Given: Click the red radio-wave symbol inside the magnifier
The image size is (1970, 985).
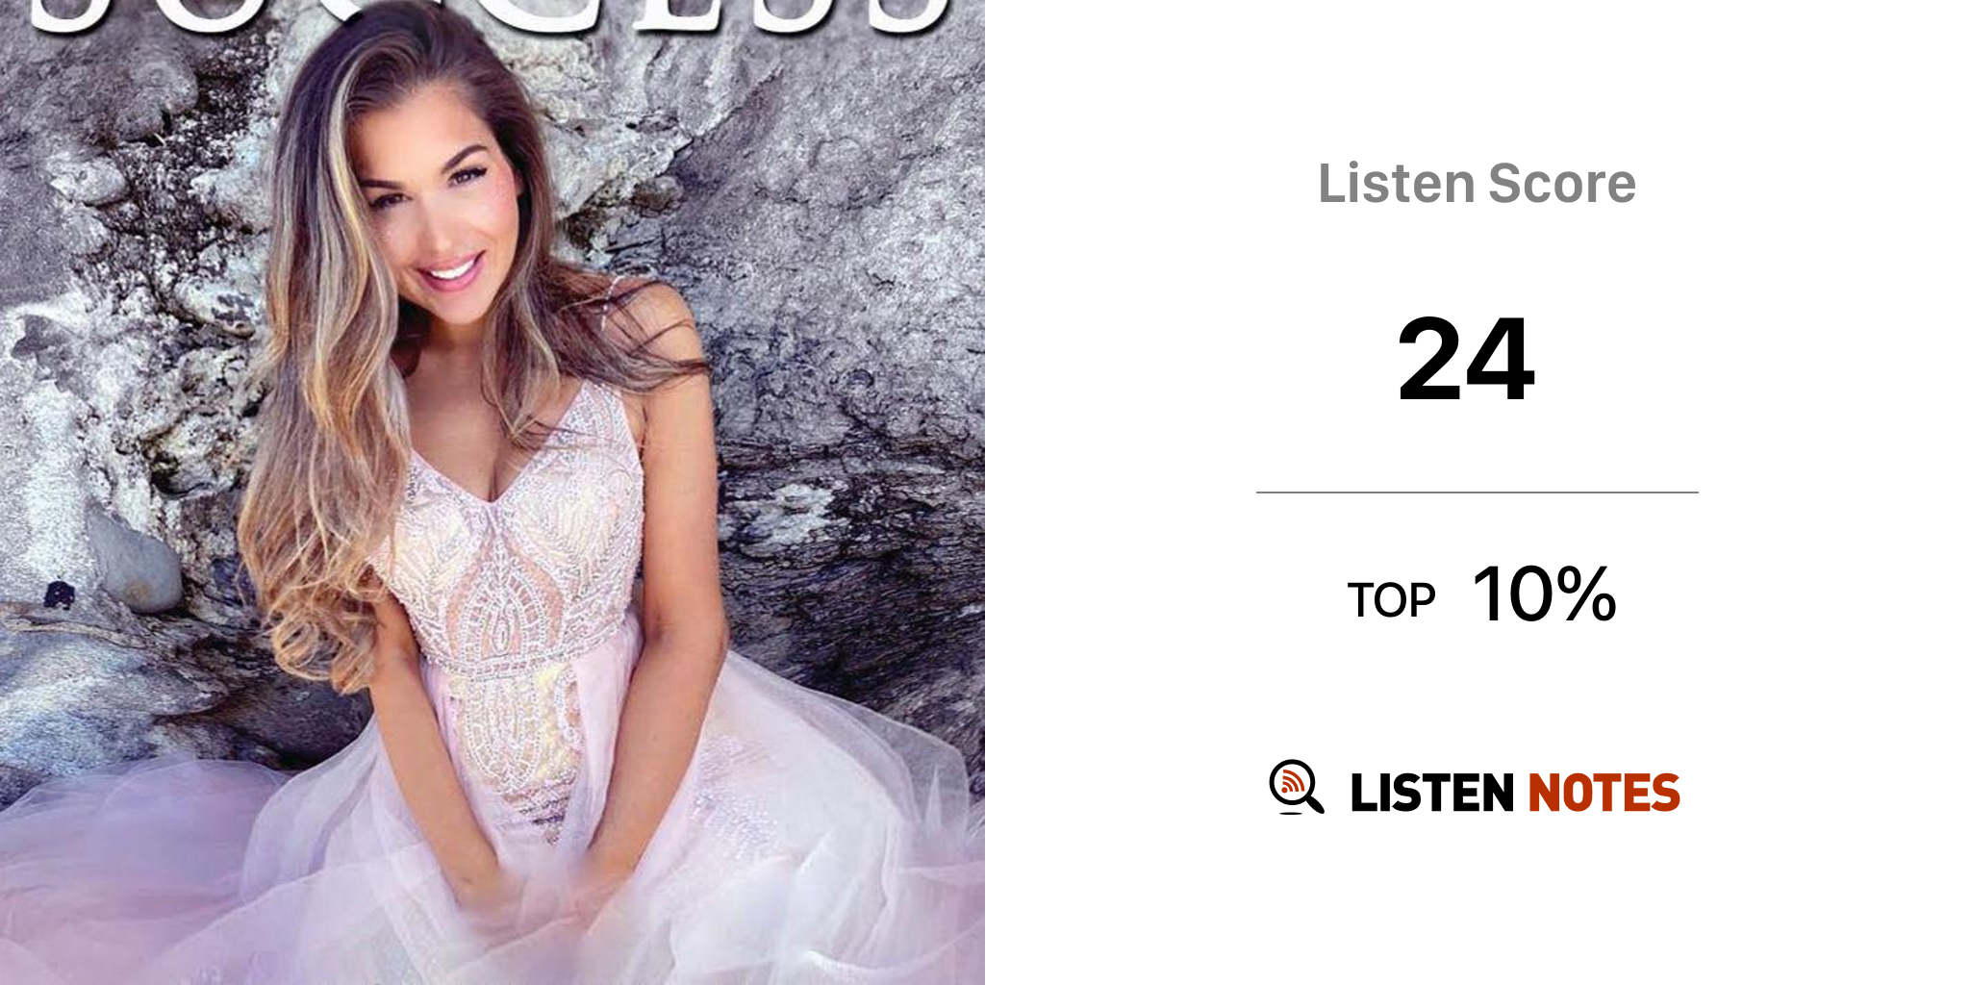Looking at the screenshot, I should [1291, 782].
